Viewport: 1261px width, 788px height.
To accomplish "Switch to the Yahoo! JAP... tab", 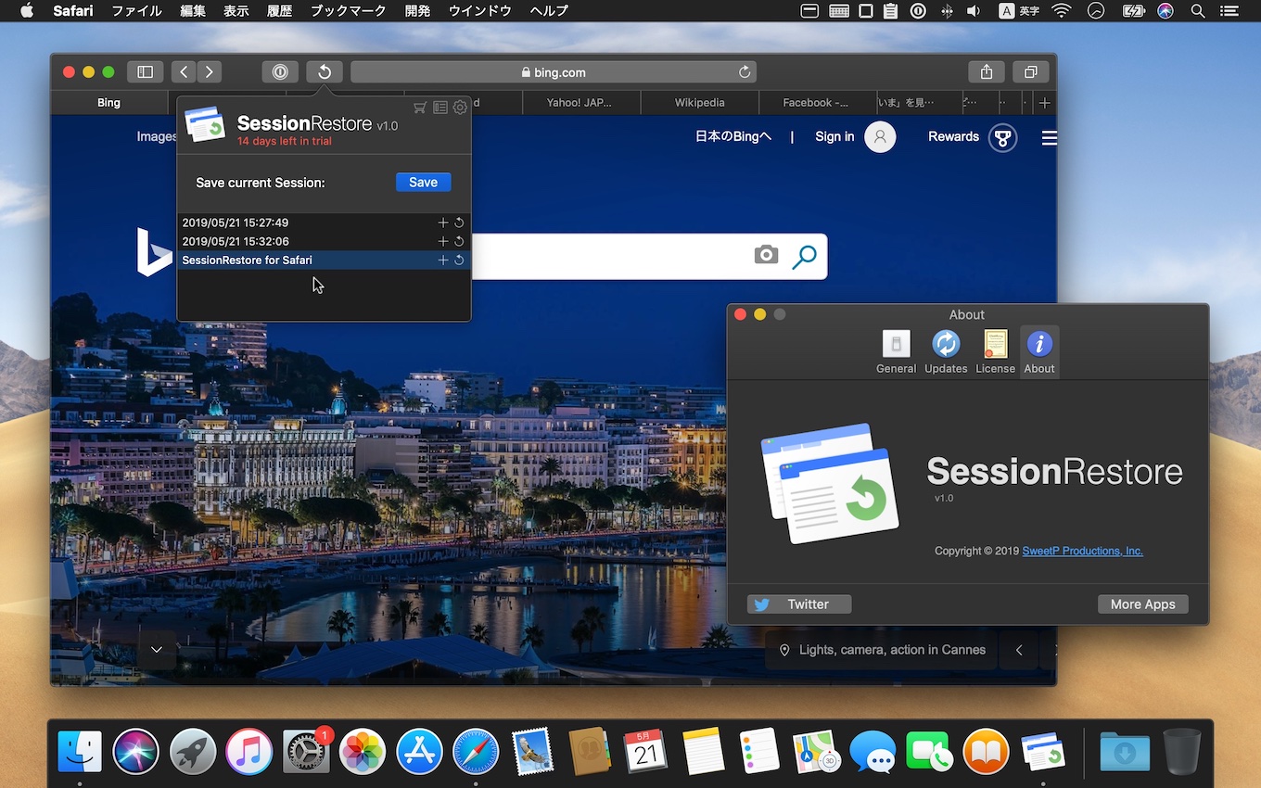I will tap(580, 103).
